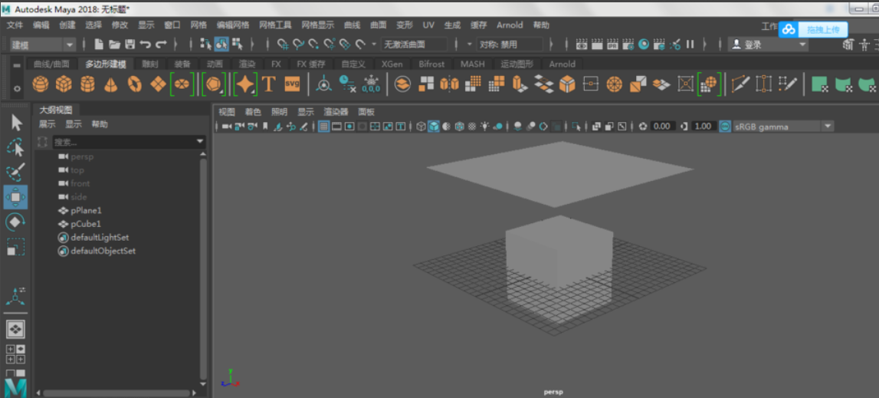Click the Bevel cube shelf icon
Viewport: 879px width, 398px height.
click(x=567, y=84)
